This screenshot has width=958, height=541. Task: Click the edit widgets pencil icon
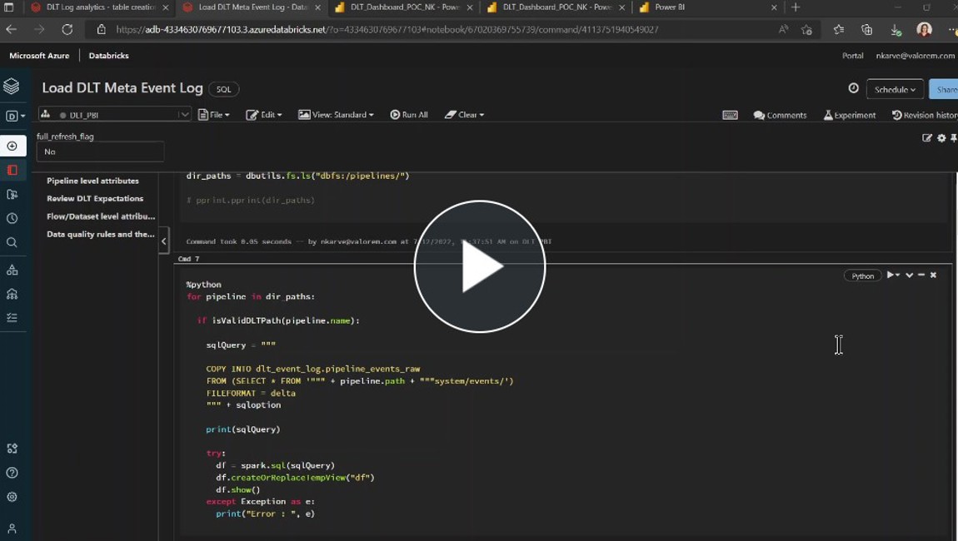[927, 138]
